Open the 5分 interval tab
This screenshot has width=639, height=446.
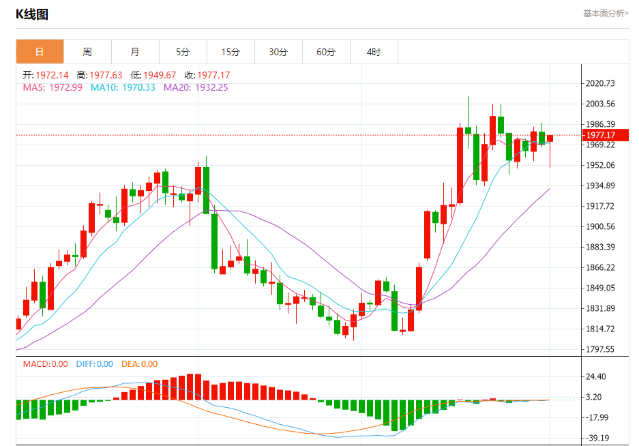coord(183,52)
